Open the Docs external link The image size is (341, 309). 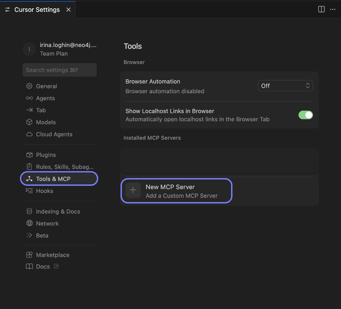click(56, 266)
